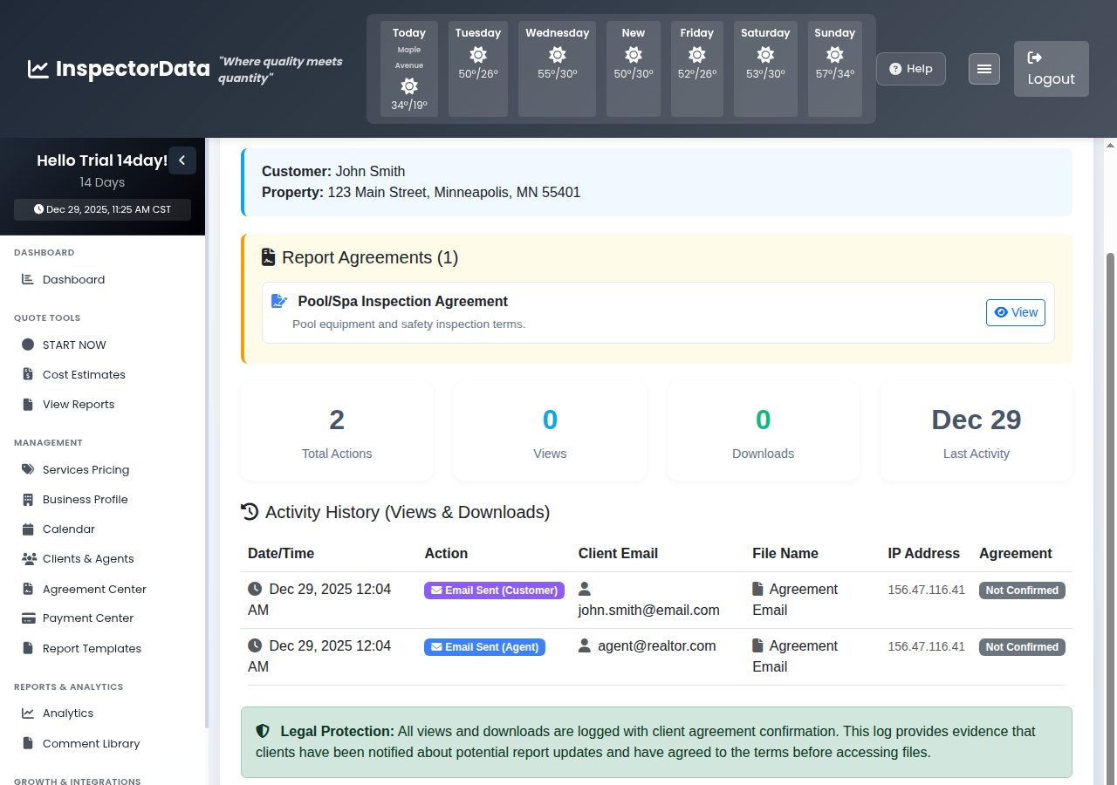Go to Dashboard in the sidebar menu
Viewport: 1117px width, 785px height.
[x=72, y=279]
